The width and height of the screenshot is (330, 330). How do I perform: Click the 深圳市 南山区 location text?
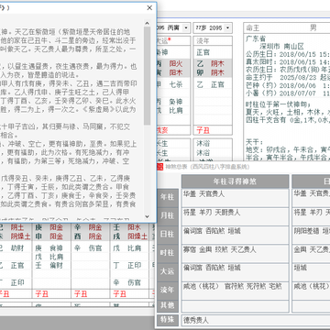click(x=281, y=47)
